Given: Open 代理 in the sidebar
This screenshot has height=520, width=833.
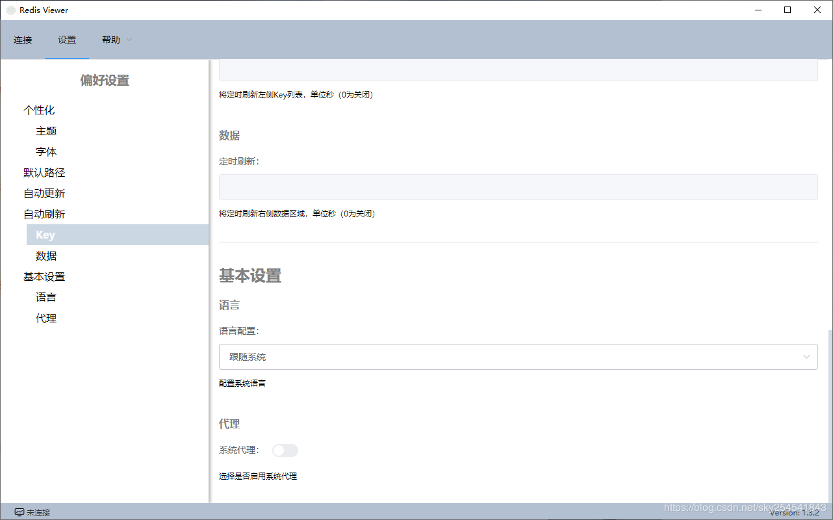Looking at the screenshot, I should tap(46, 318).
